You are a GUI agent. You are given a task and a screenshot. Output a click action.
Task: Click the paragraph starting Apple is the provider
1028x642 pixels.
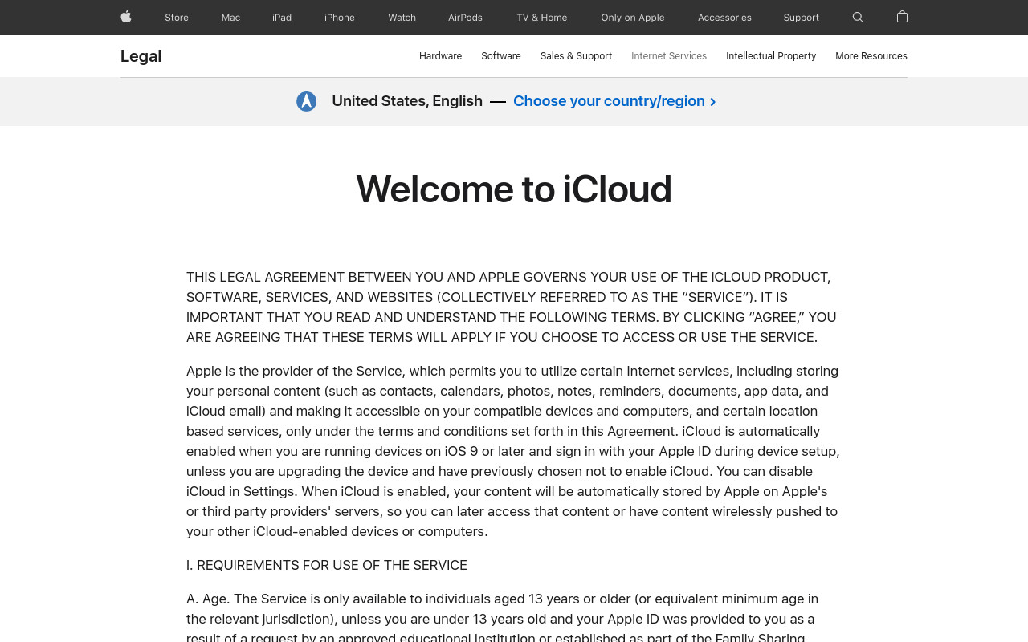pyautogui.click(x=513, y=451)
